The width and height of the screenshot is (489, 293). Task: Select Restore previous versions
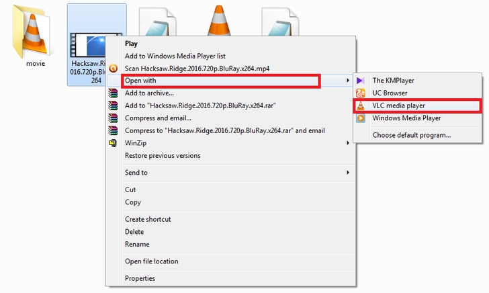[x=163, y=155]
